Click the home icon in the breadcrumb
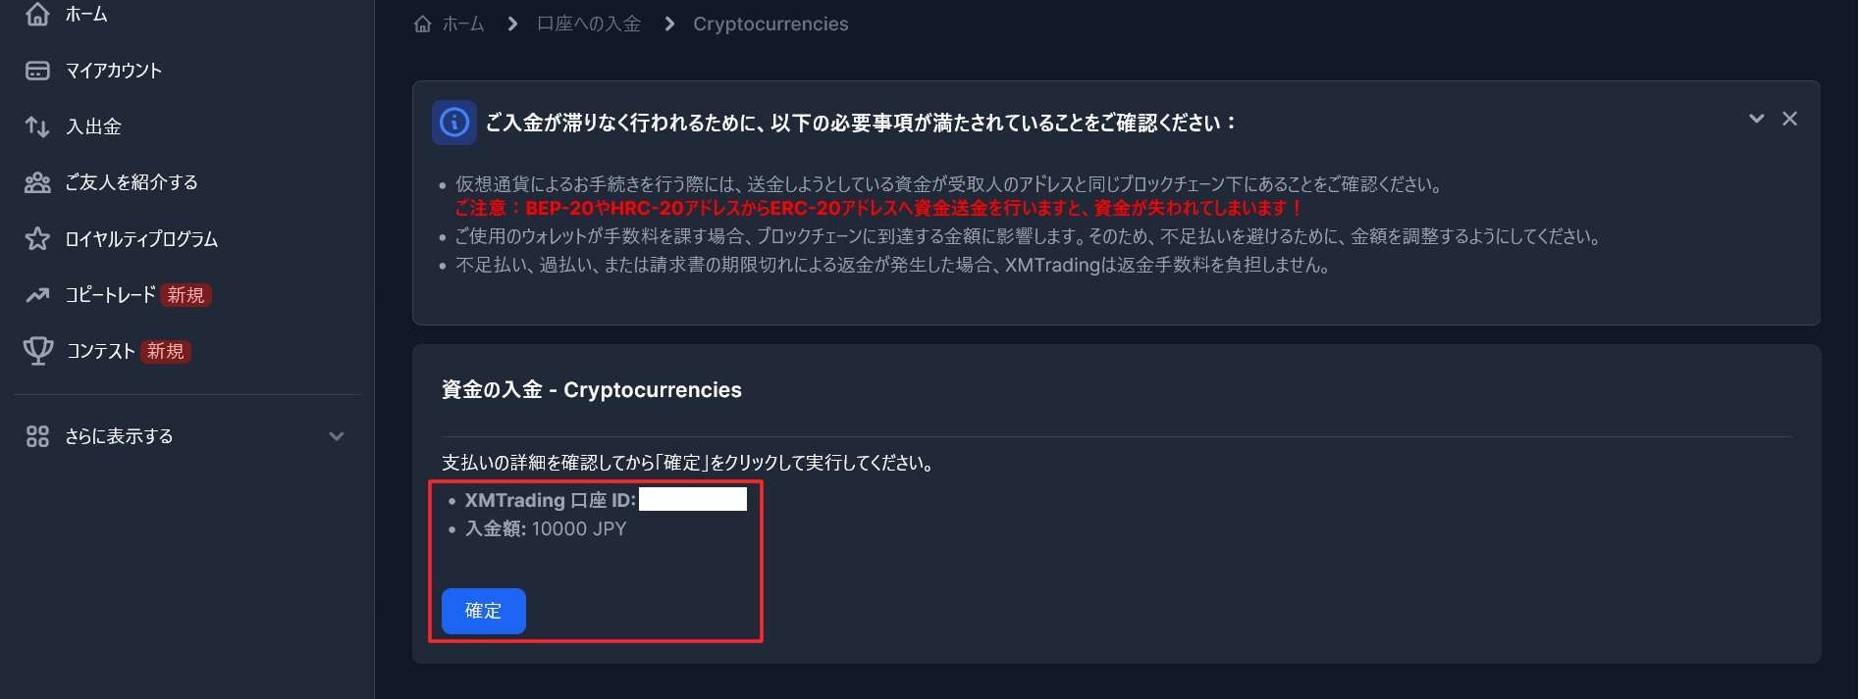1859x699 pixels. tap(422, 23)
